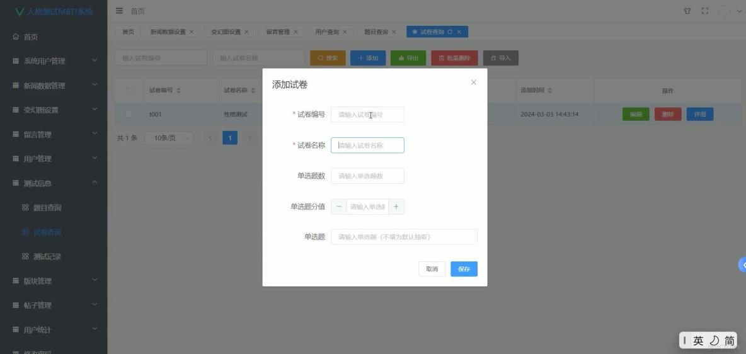Close the 题目查询 tab
746x354 pixels.
point(393,32)
